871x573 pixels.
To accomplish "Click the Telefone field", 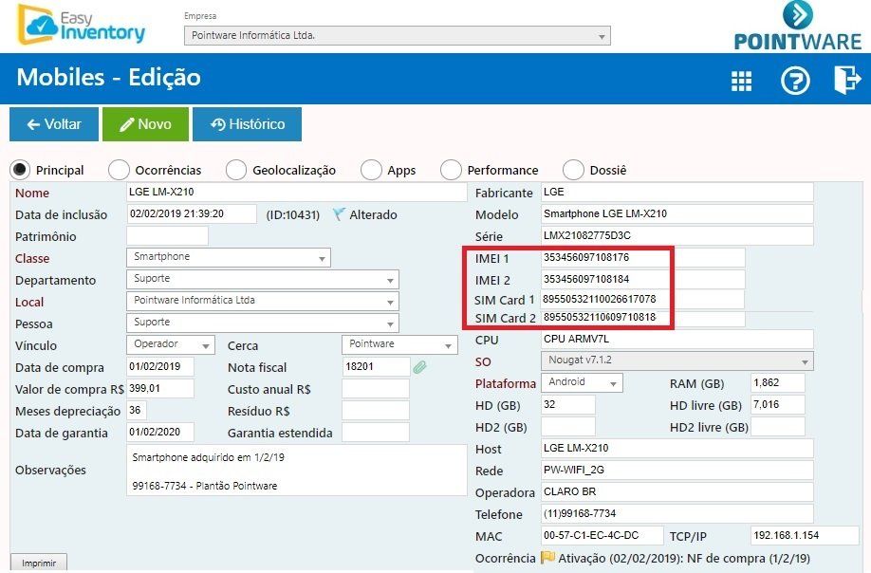I will pyautogui.click(x=677, y=513).
